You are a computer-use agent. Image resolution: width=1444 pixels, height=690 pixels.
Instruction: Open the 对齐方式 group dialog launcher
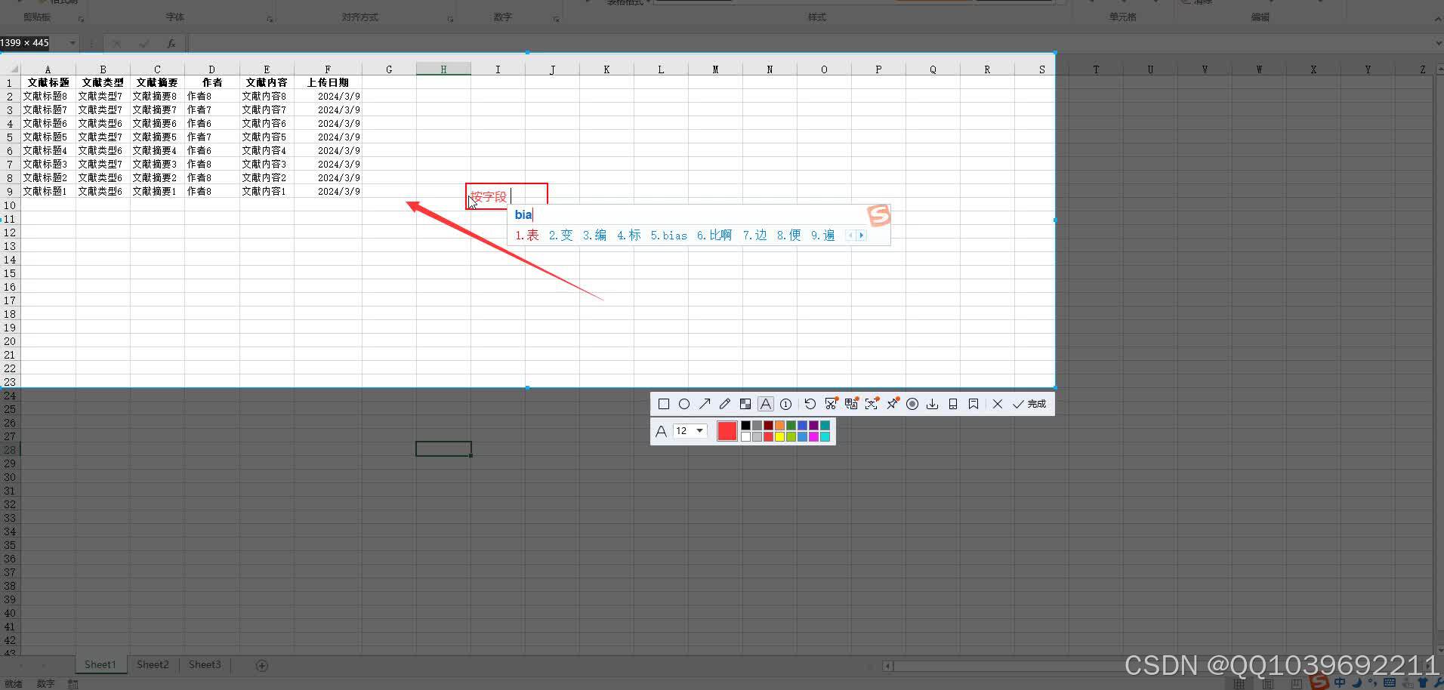point(450,19)
